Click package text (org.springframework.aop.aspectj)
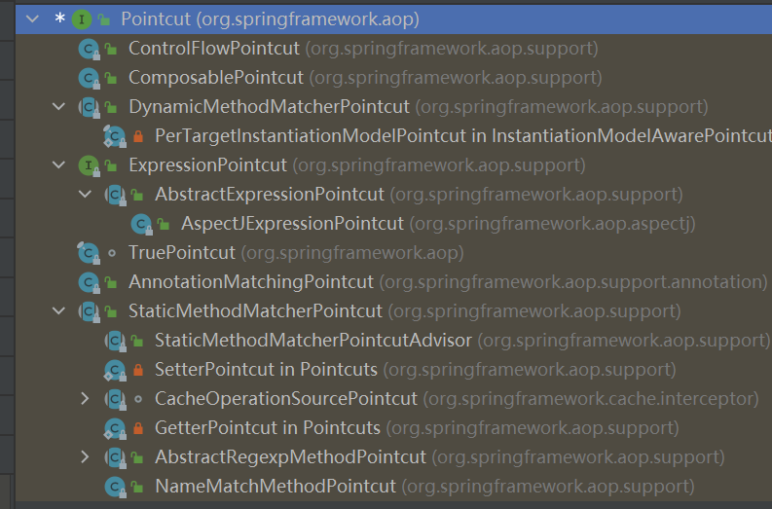This screenshot has width=772, height=509. [552, 224]
